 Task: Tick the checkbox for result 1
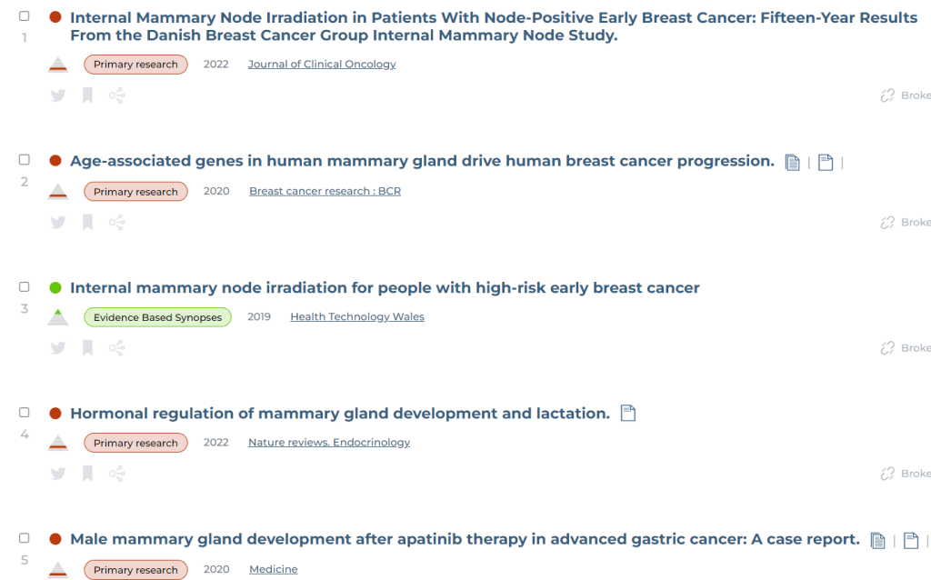(25, 16)
